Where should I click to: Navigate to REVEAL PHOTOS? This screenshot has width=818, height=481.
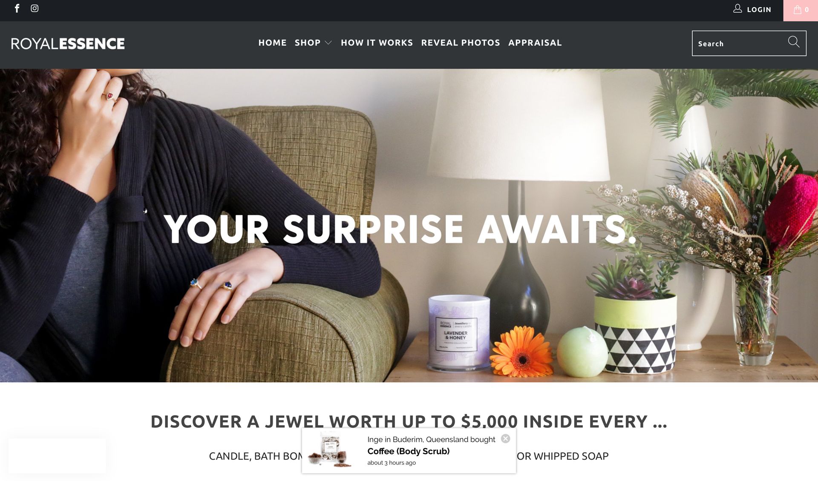click(461, 43)
